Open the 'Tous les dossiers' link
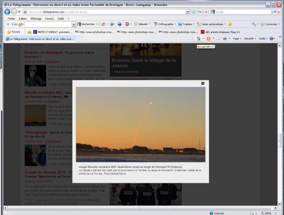This screenshot has width=284, height=215. [x=126, y=71]
